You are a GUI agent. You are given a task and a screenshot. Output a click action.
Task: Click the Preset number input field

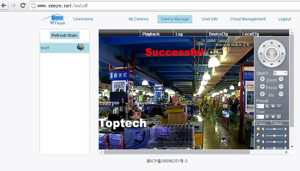click(260, 106)
